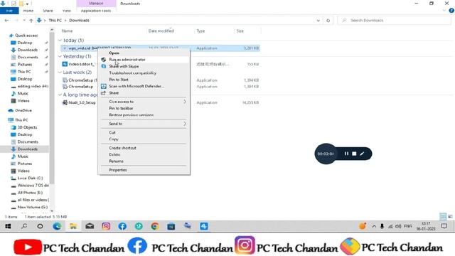The image size is (455, 256).
Task: Open Microsoft Edge from the taskbar
Action: click(57, 226)
